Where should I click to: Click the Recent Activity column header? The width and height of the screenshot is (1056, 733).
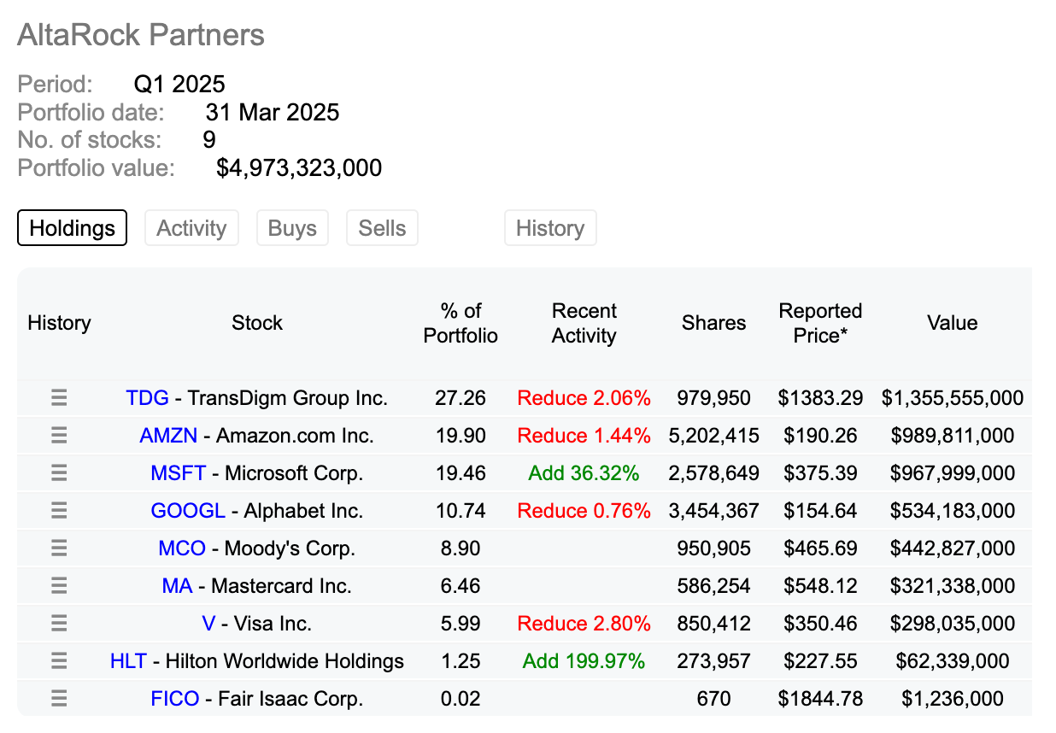click(584, 323)
